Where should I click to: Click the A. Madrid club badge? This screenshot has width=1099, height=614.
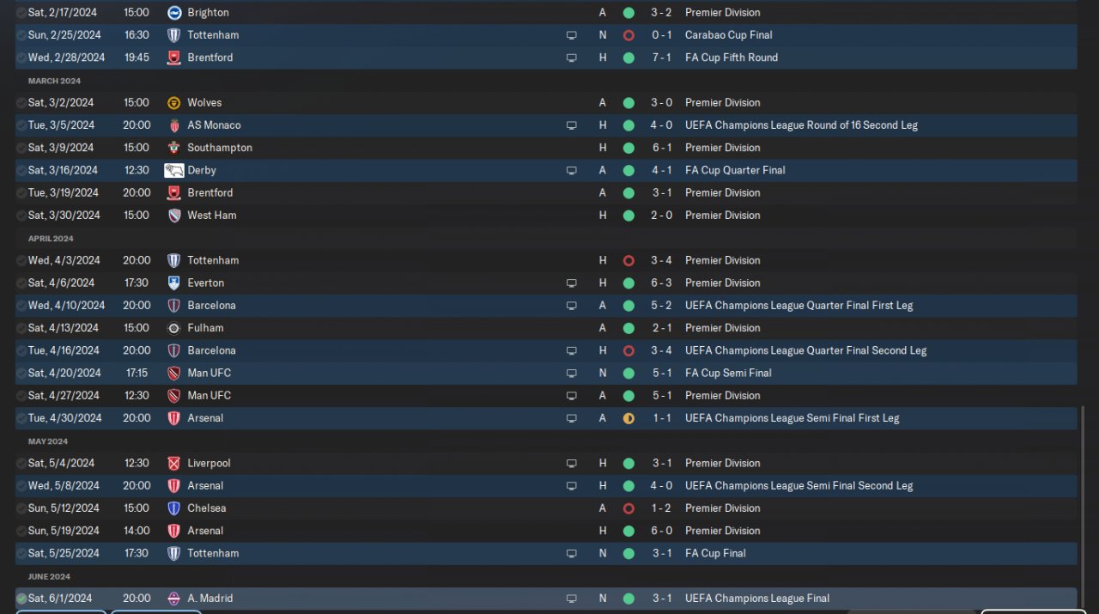click(174, 599)
